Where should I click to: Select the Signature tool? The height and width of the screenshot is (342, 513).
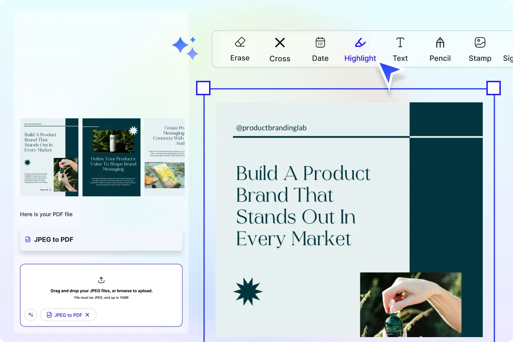[508, 49]
